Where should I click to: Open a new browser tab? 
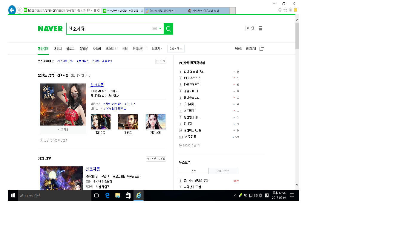(233, 11)
